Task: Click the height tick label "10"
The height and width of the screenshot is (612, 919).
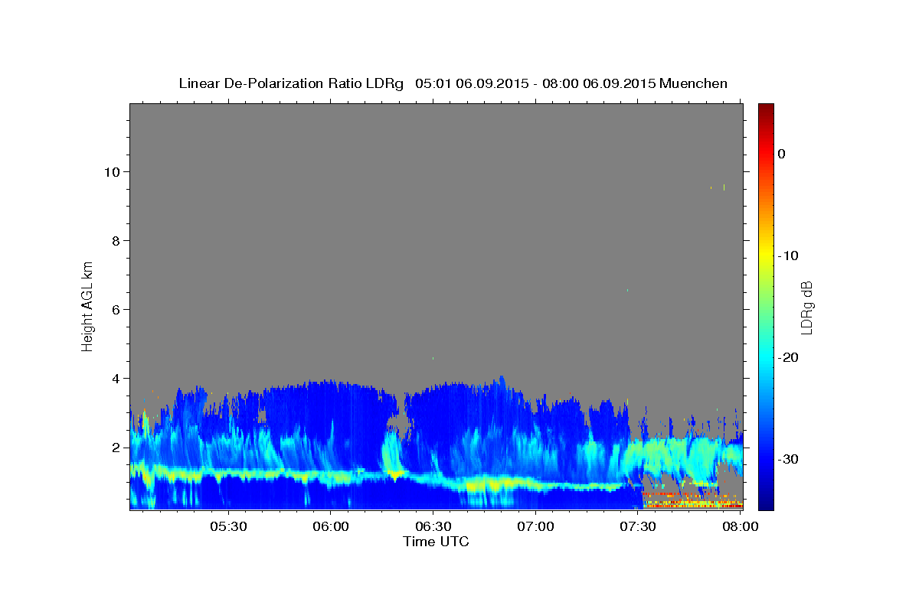Action: tap(113, 171)
